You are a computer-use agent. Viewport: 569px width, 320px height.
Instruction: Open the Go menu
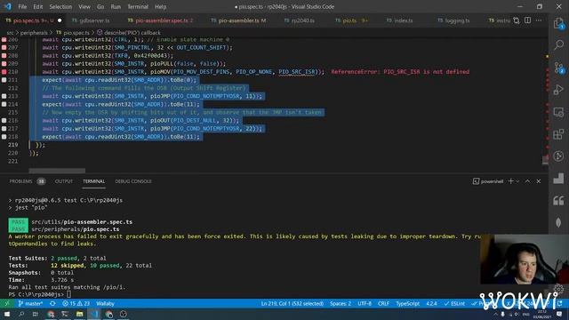pyautogui.click(x=100, y=6)
